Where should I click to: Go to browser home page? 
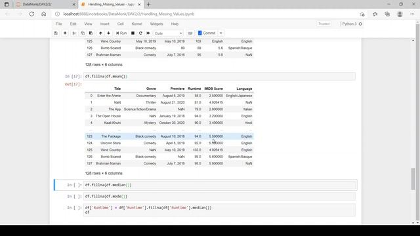[44, 14]
